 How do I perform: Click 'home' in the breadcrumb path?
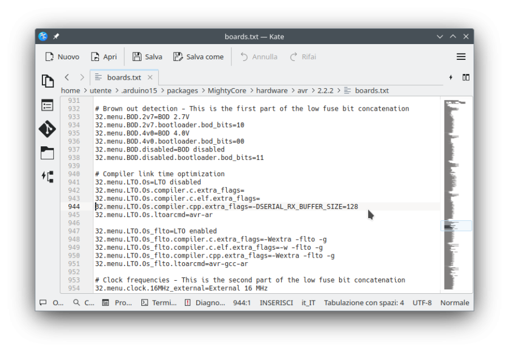click(x=71, y=90)
